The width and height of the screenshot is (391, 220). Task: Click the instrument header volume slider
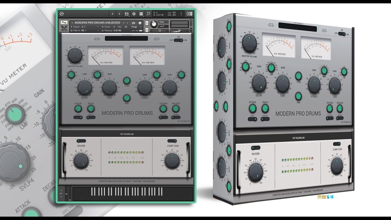[x=179, y=31]
